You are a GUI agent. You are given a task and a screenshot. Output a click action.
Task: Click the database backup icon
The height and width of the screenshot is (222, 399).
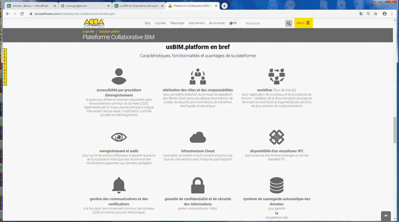click(277, 185)
